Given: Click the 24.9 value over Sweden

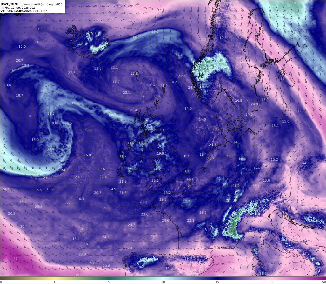Looking at the screenshot, I should pyautogui.click(x=254, y=104).
